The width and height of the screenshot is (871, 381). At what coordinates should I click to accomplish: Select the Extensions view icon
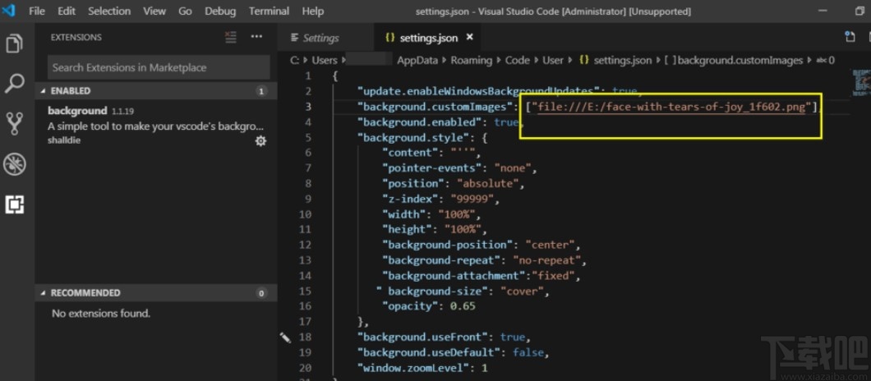pyautogui.click(x=15, y=205)
